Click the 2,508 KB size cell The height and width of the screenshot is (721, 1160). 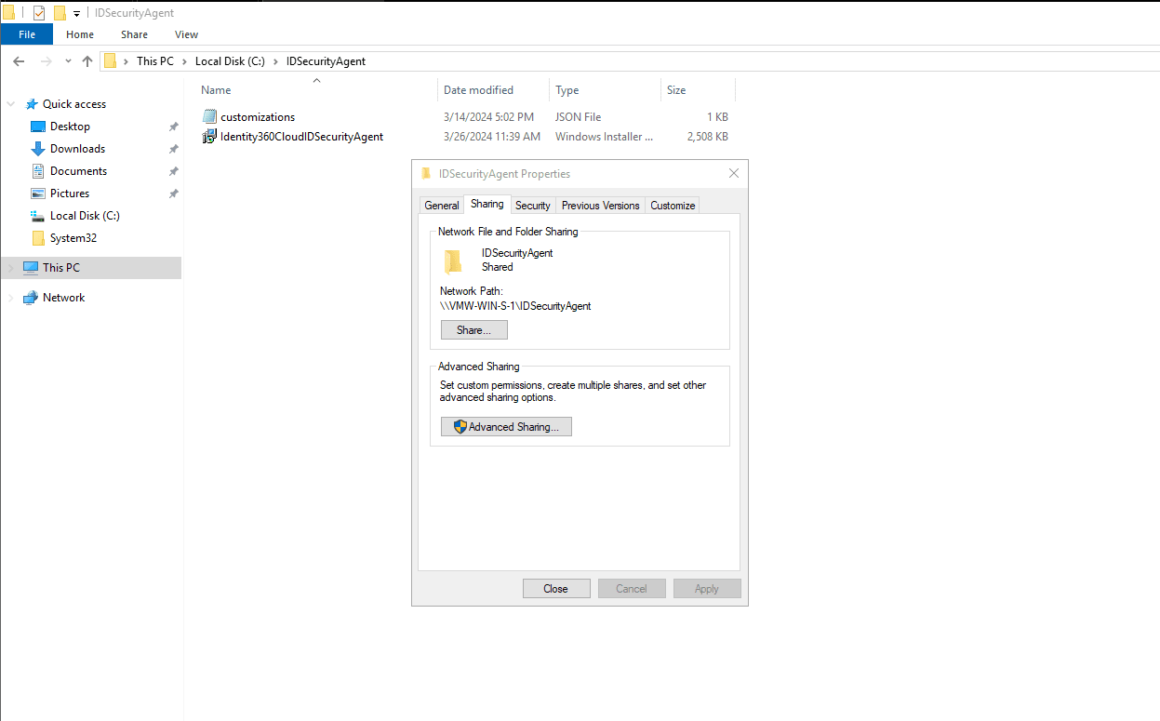pos(707,137)
